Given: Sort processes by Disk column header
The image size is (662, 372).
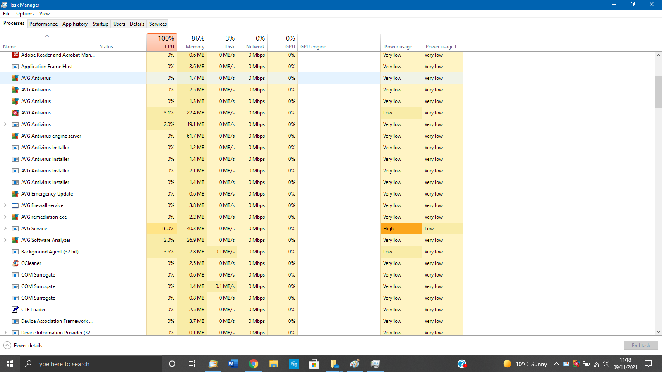Looking at the screenshot, I should pyautogui.click(x=222, y=43).
